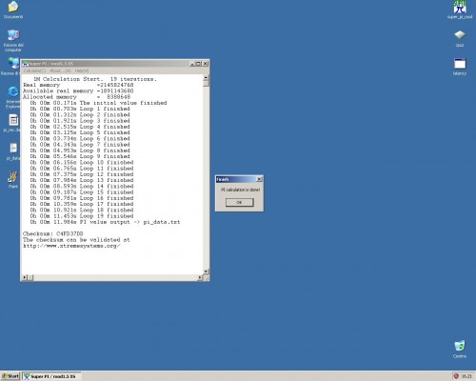476x381 pixels.
Task: Open the Help(H) menu
Action: coord(82,70)
